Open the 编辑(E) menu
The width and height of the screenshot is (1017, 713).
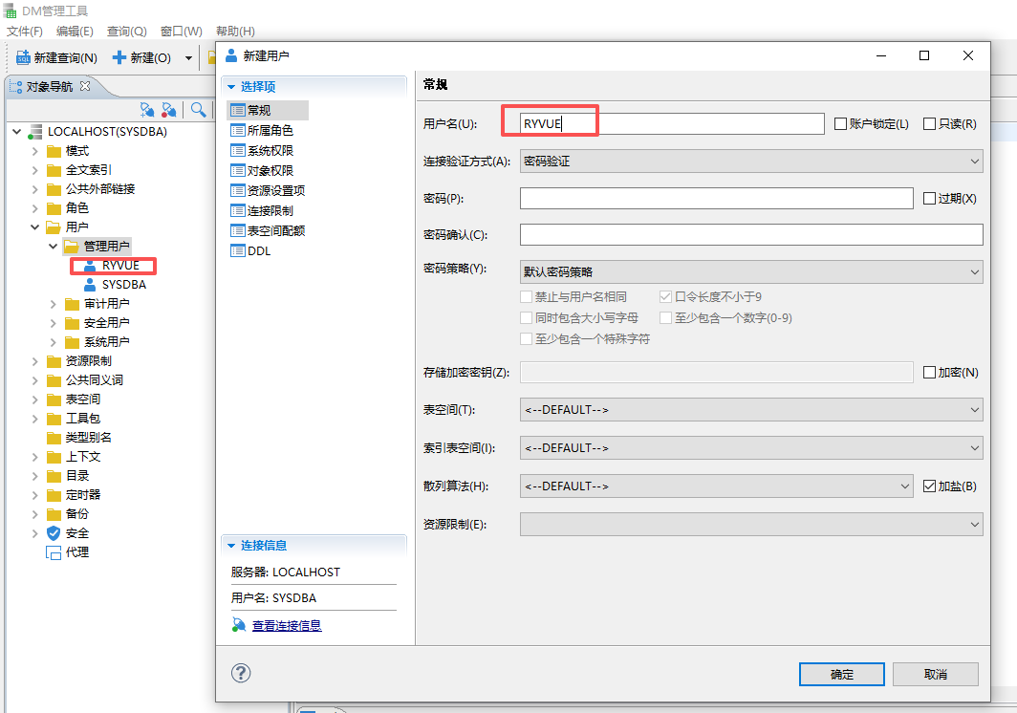pos(75,32)
